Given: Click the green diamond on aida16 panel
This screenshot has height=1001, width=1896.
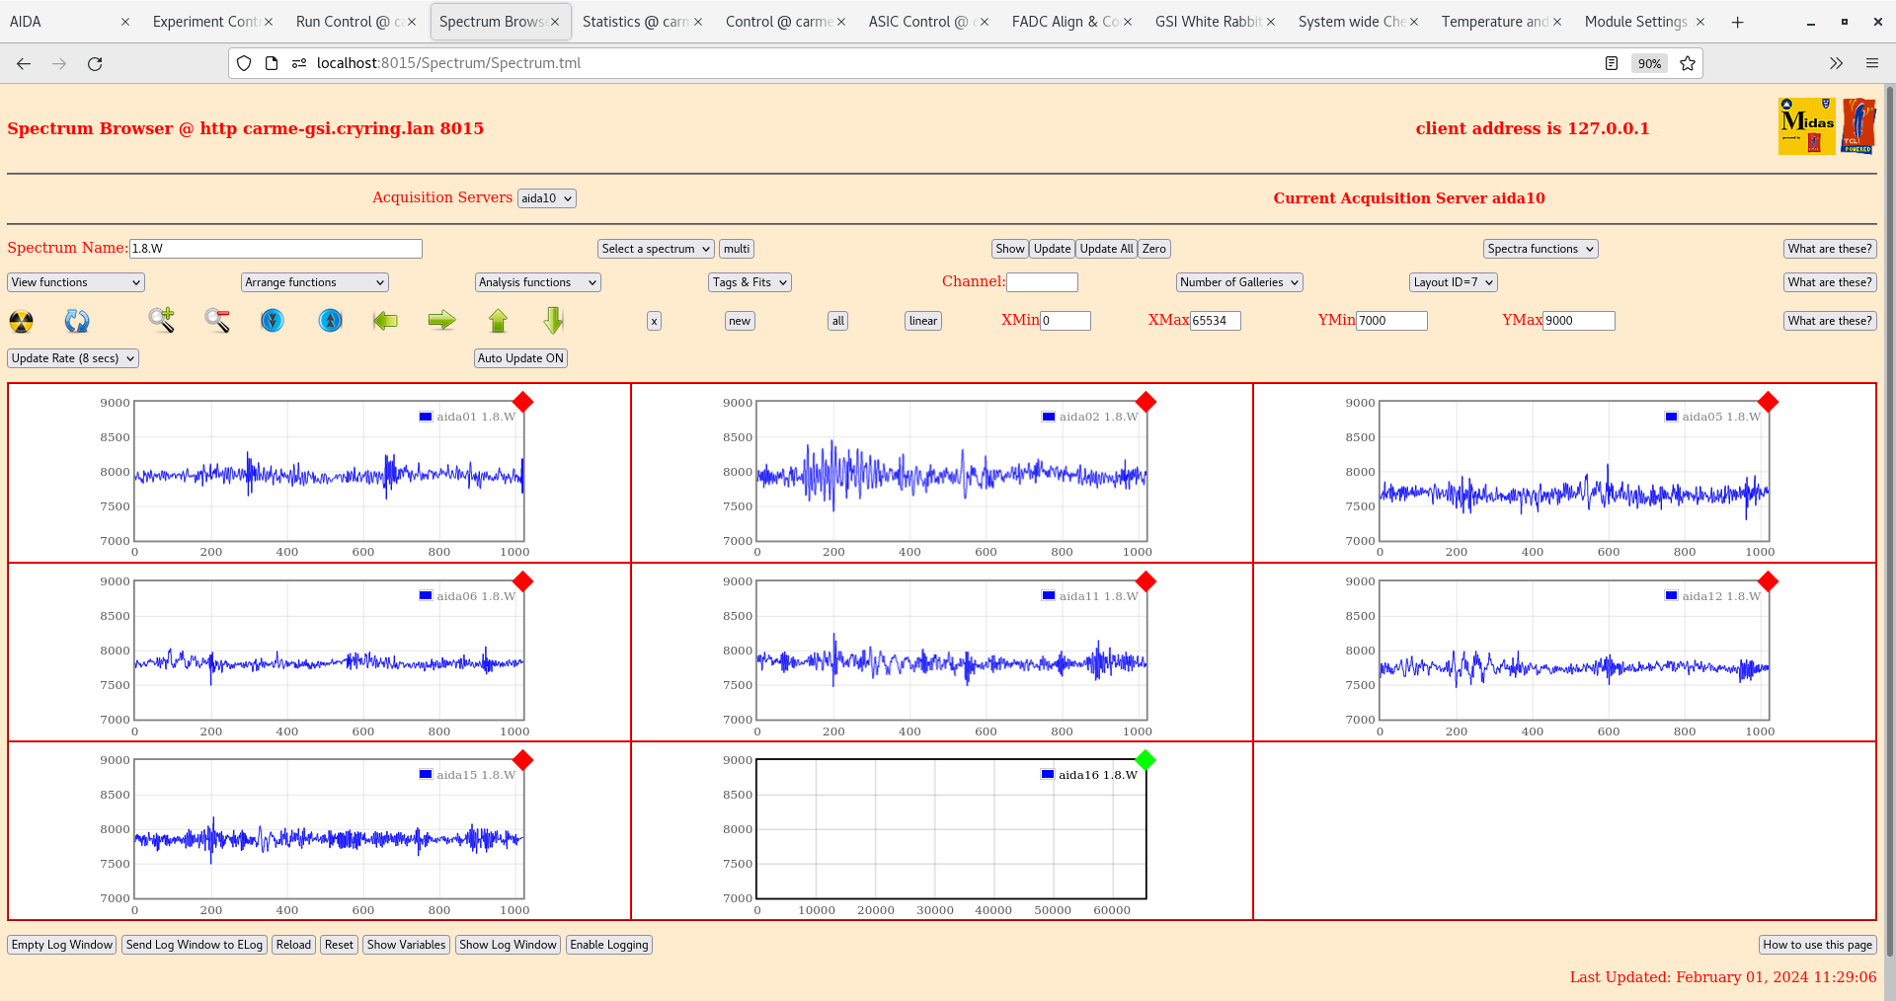Looking at the screenshot, I should (1145, 761).
